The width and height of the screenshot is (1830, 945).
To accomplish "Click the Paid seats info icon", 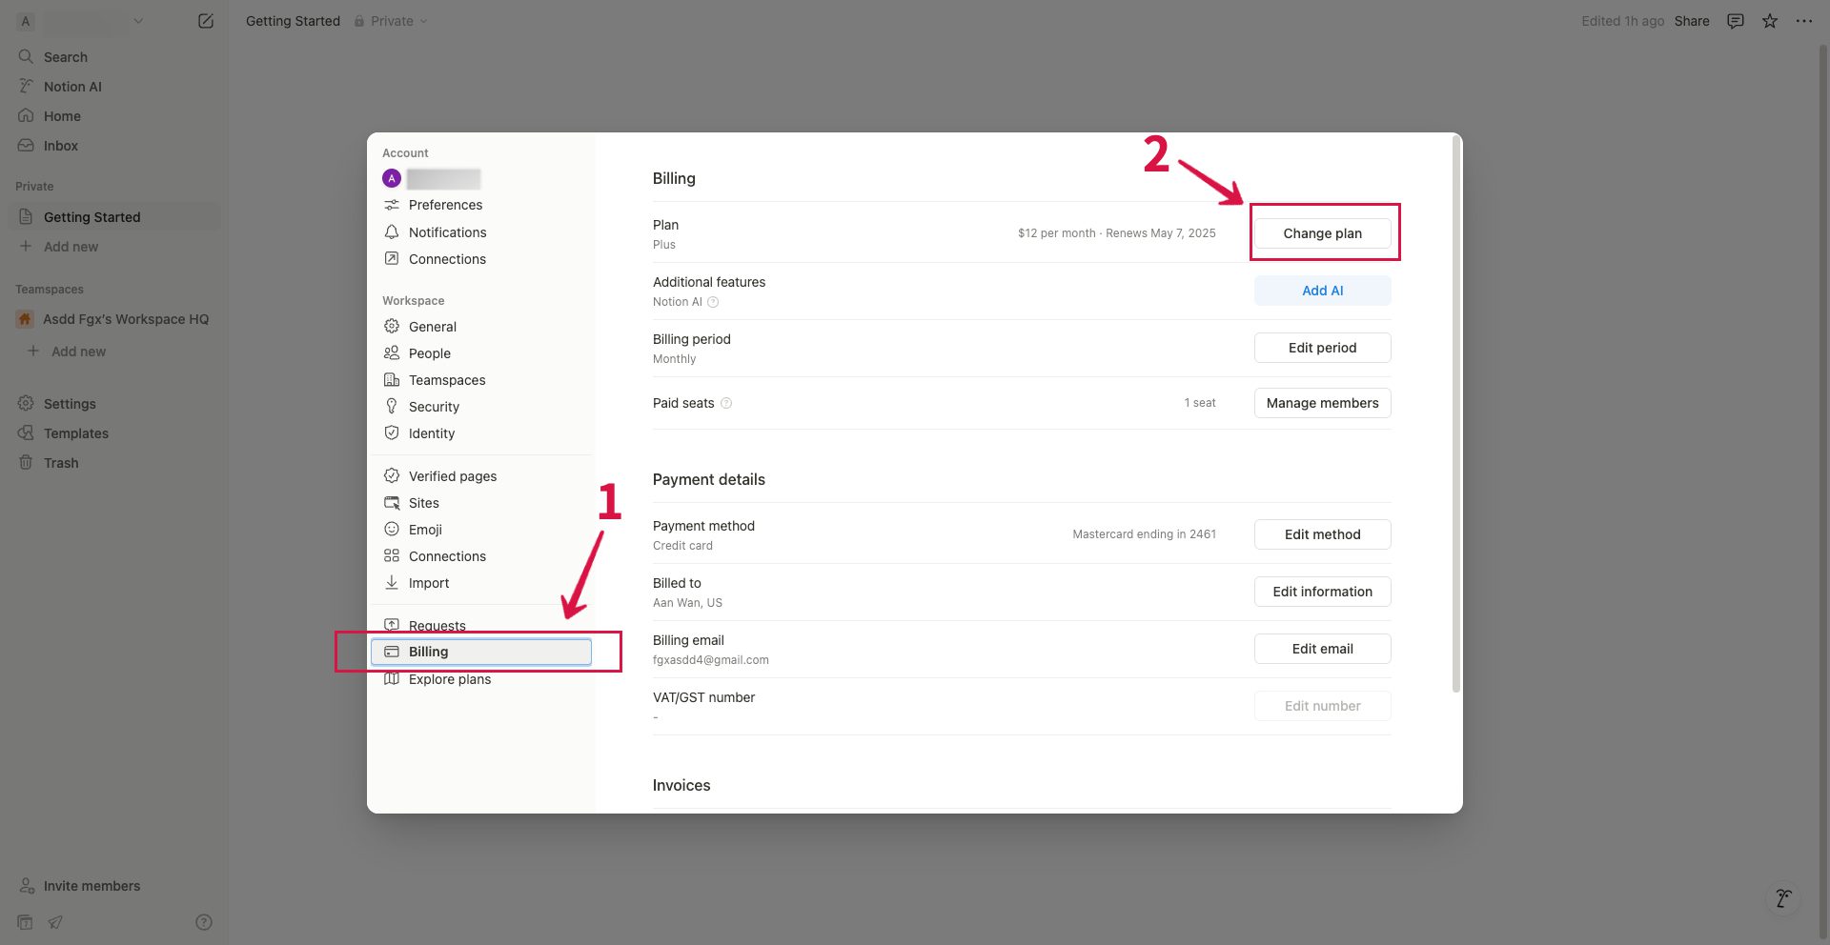I will tap(726, 403).
